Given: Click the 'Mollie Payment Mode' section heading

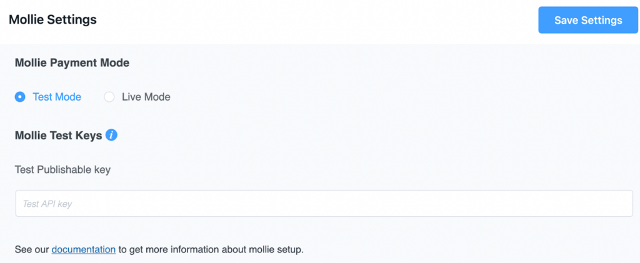Looking at the screenshot, I should click(72, 63).
